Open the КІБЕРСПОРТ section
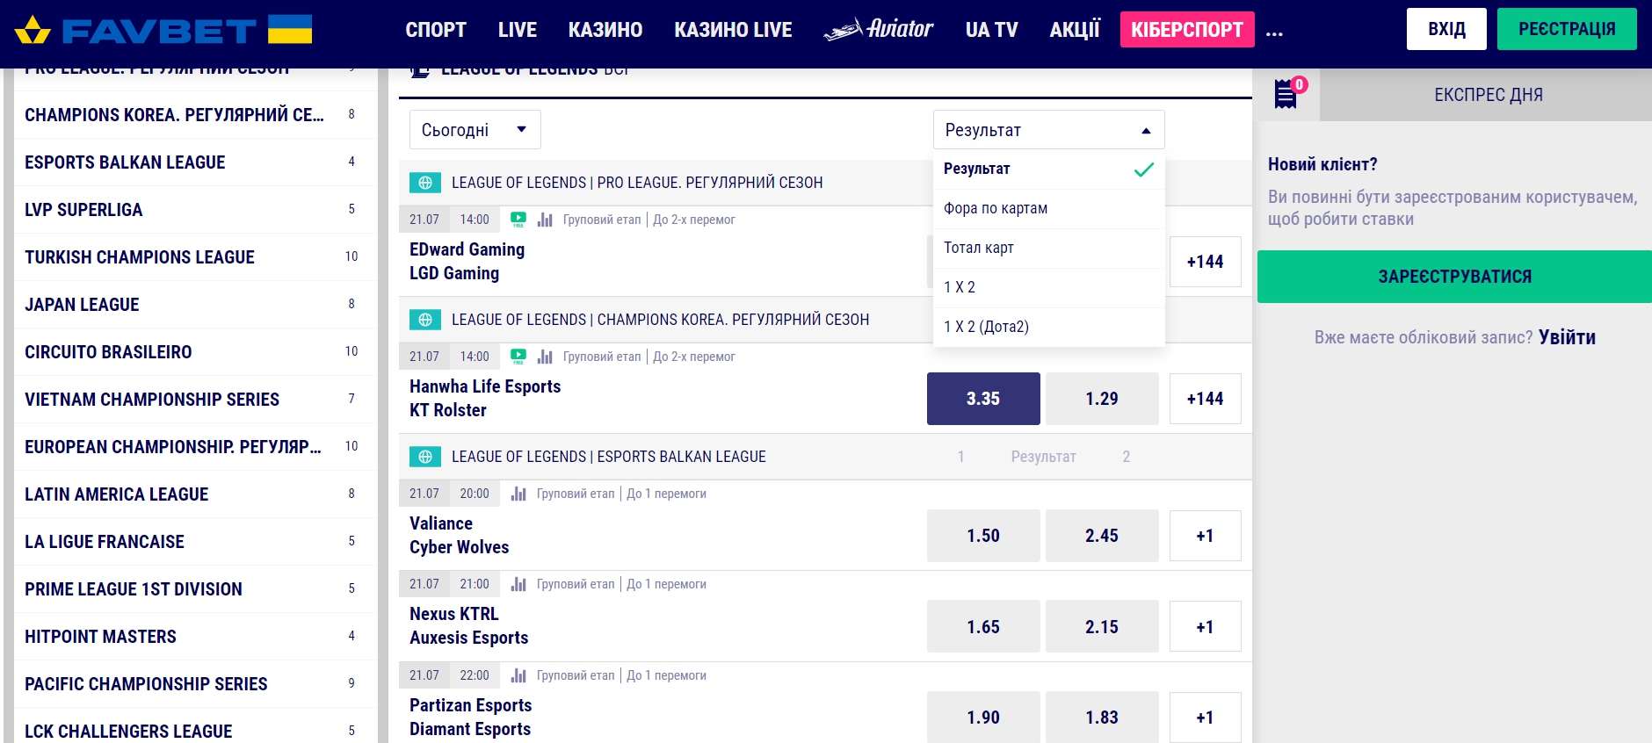Image resolution: width=1652 pixels, height=743 pixels. [1186, 30]
